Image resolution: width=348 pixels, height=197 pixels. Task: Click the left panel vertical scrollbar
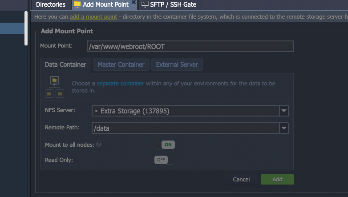[26, 28]
